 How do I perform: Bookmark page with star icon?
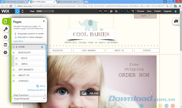[171, 6]
